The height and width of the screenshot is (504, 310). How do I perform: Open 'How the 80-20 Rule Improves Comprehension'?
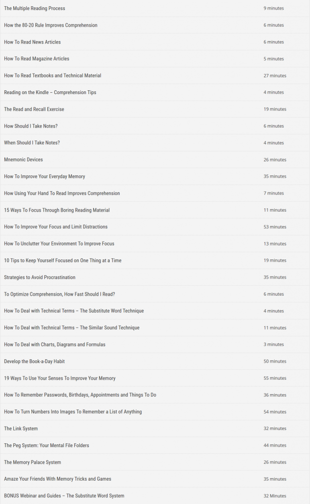(51, 25)
